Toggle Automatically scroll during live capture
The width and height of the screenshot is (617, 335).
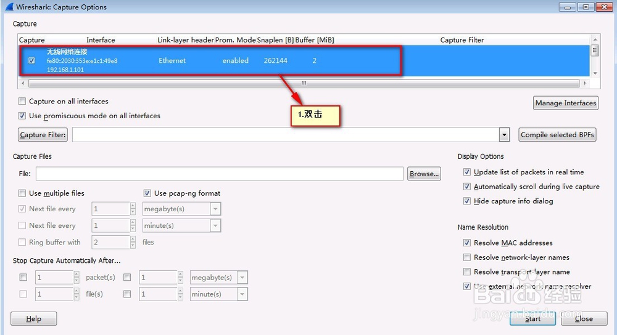coord(466,187)
